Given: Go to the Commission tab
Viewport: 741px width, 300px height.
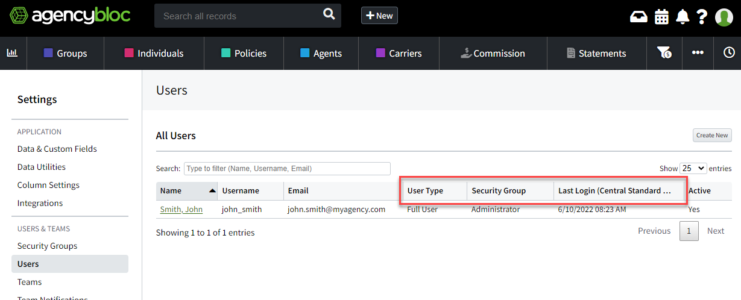Looking at the screenshot, I should click(x=493, y=53).
